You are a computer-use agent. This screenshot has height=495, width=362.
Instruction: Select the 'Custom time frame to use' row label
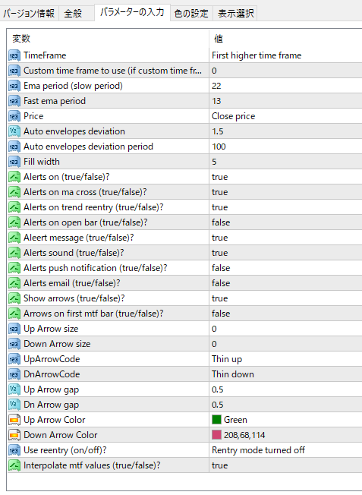(112, 71)
